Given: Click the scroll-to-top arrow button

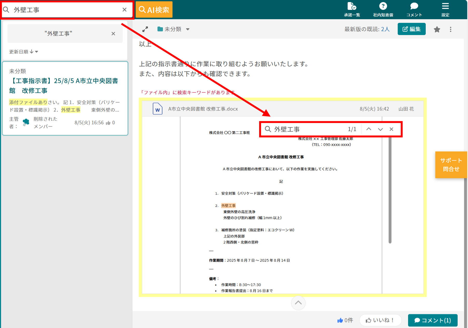Looking at the screenshot, I should (298, 303).
